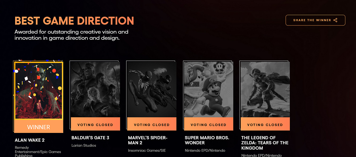Click the SUPER MARIO BROS. WONDER title
This screenshot has height=157, width=356.
[x=207, y=140]
